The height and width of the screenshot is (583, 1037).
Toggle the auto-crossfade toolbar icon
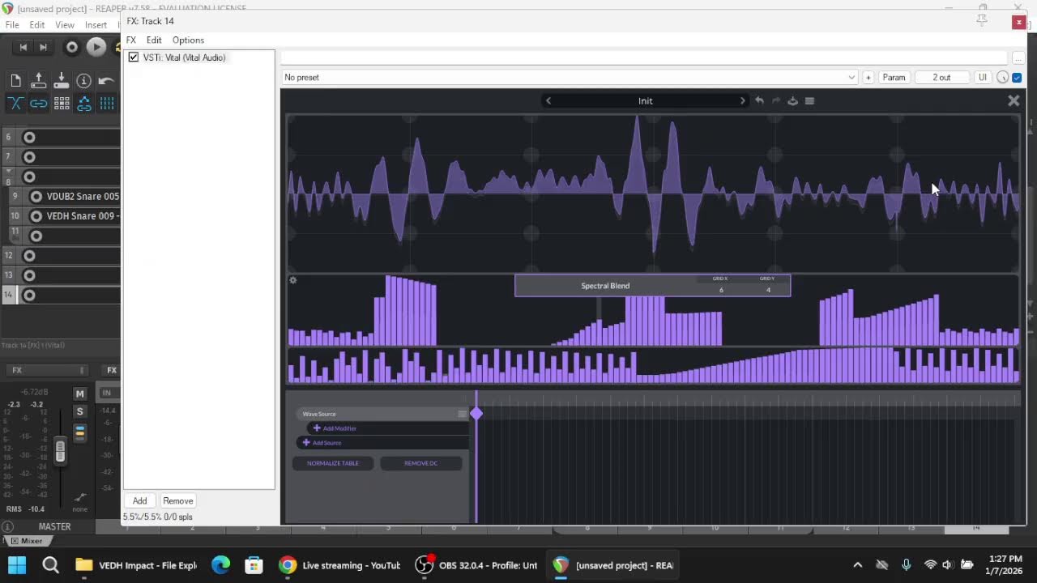[x=15, y=103]
